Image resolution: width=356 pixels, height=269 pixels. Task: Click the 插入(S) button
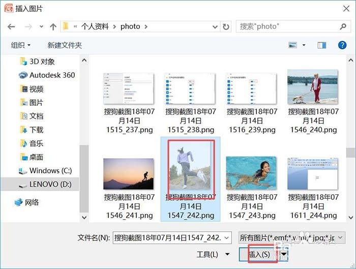click(x=259, y=254)
